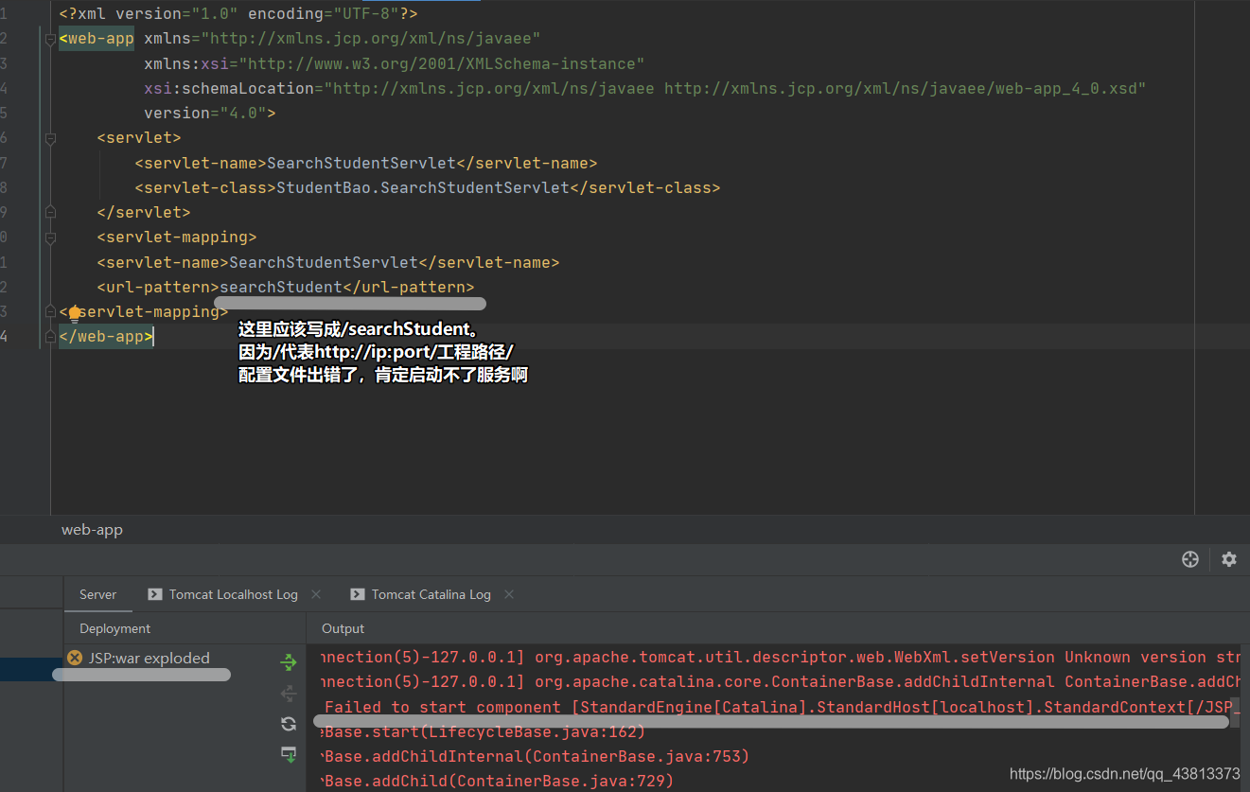Viewport: 1250px width, 792px height.
Task: Switch to the Server tab
Action: tap(98, 594)
